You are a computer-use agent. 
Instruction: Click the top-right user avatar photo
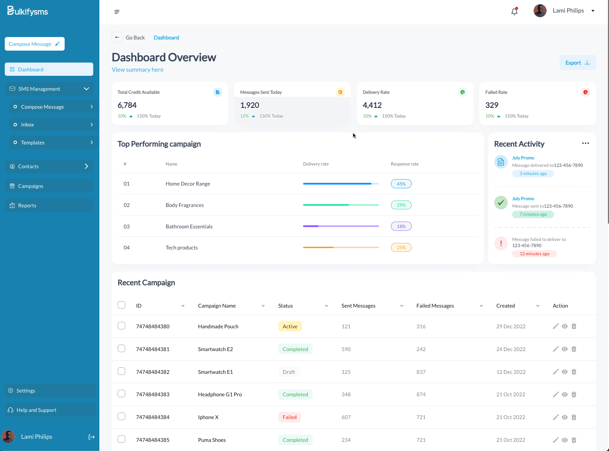(x=540, y=11)
